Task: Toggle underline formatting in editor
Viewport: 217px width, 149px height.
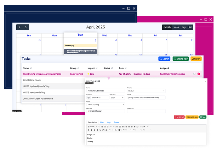Action: [95, 130]
